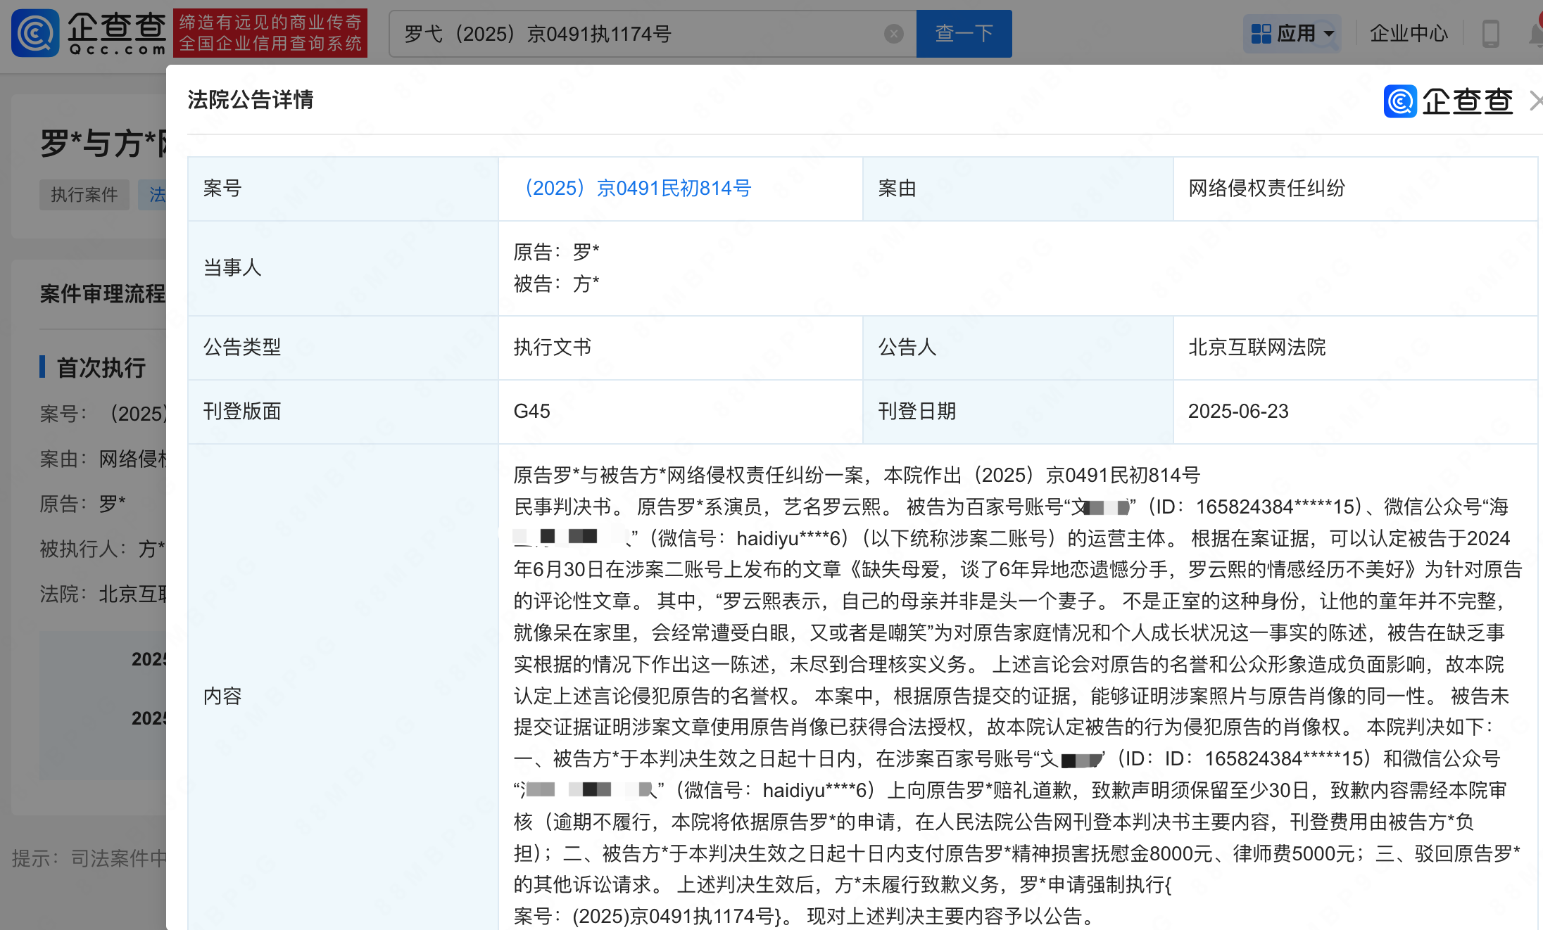Click the red slogan banner beside the logo
The image size is (1543, 930).
tap(270, 33)
